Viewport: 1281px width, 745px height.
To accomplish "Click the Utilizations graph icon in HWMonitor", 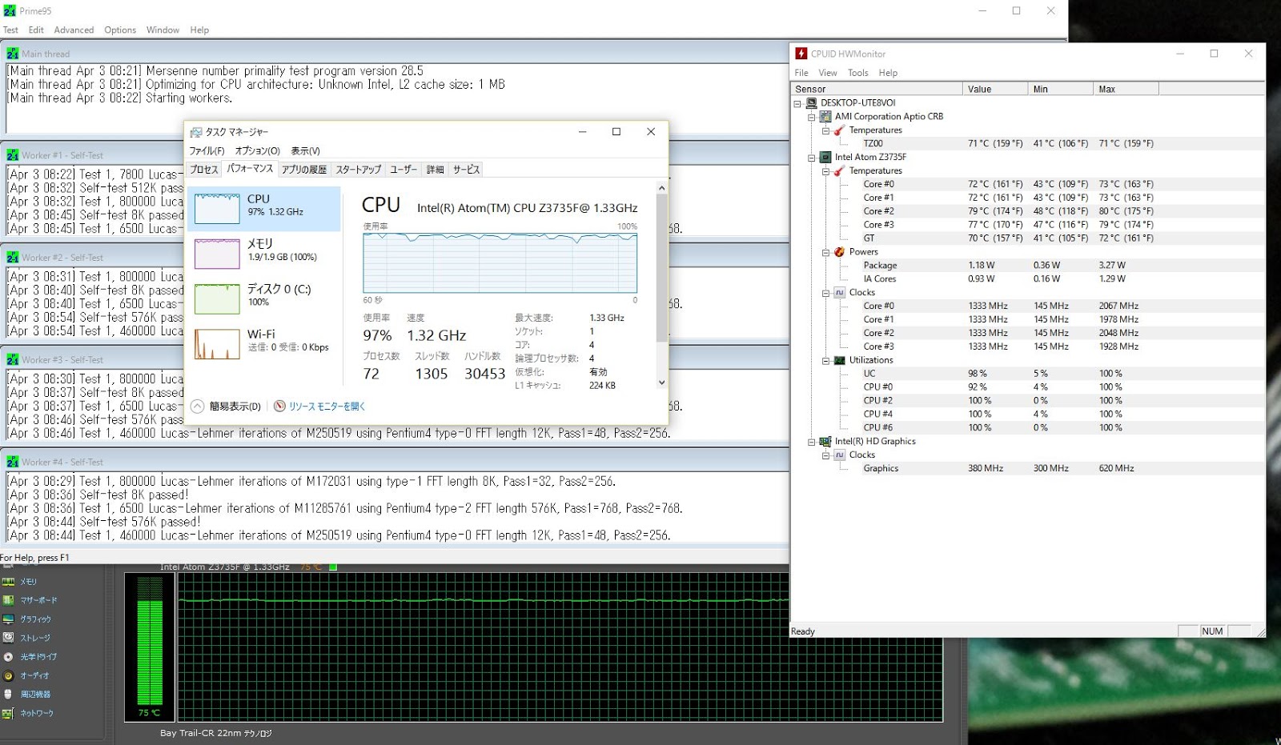I will point(840,361).
